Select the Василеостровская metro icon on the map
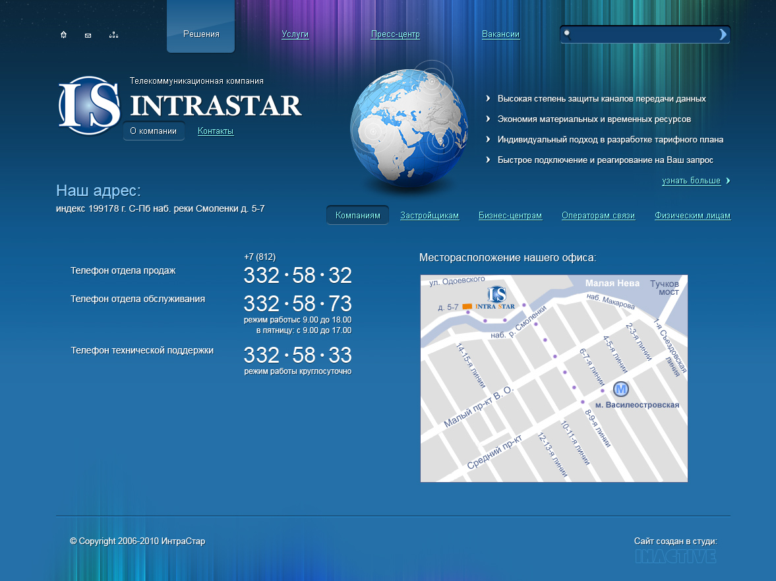This screenshot has width=776, height=581. (620, 389)
